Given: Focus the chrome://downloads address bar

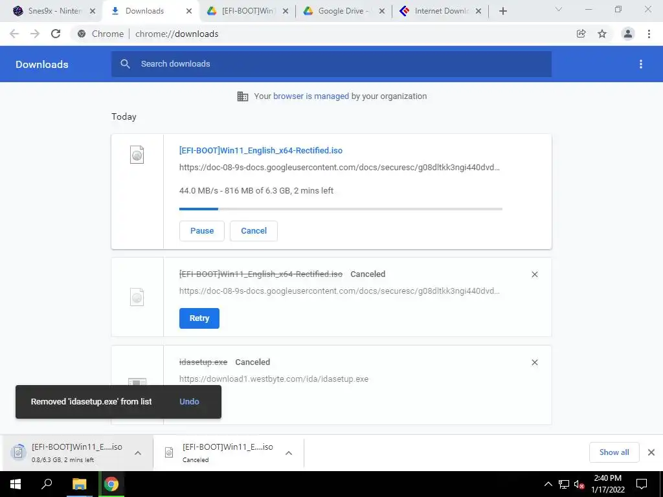Looking at the screenshot, I should click(x=177, y=34).
